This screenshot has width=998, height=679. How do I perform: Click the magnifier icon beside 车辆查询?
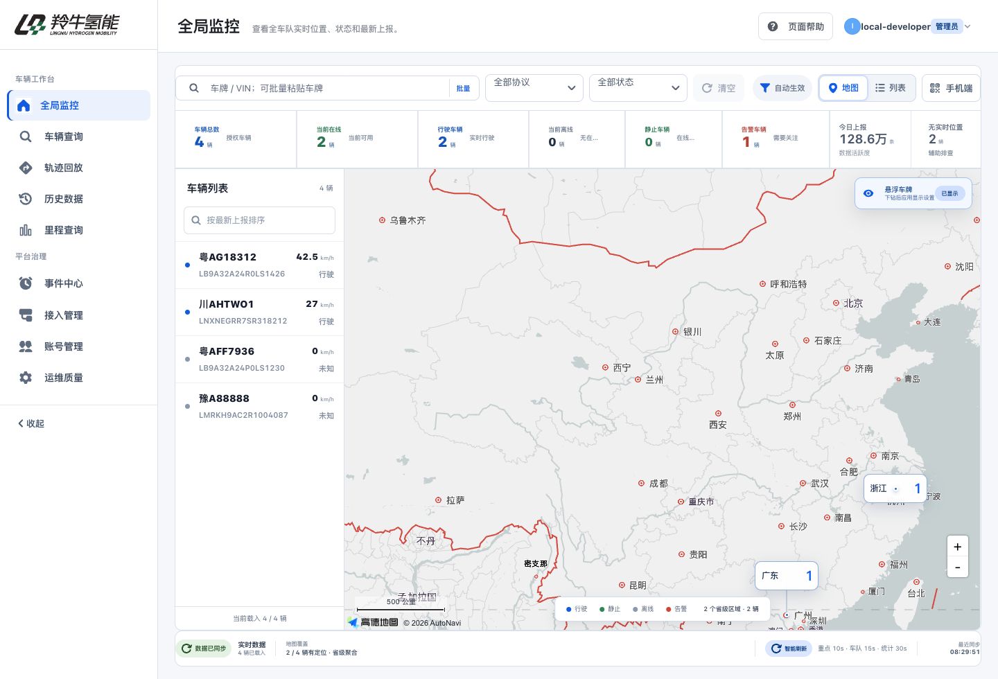[x=26, y=136]
